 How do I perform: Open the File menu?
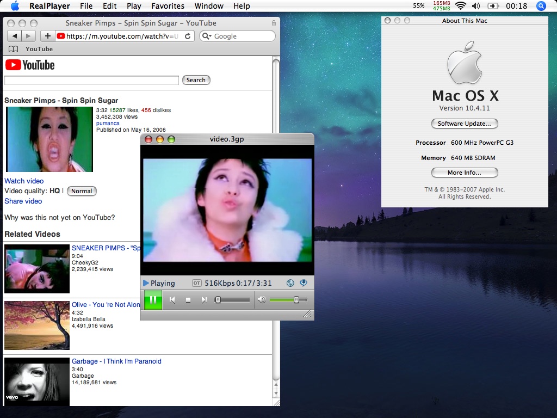[x=86, y=6]
